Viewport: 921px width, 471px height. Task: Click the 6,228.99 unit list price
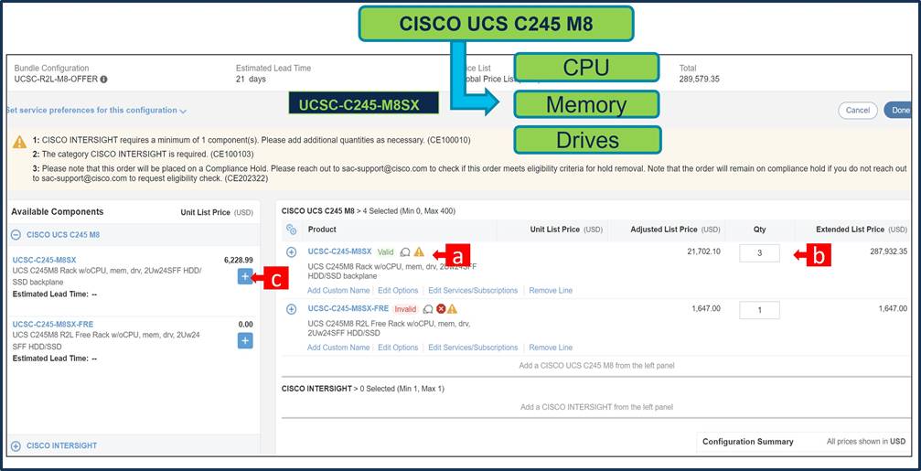239,260
